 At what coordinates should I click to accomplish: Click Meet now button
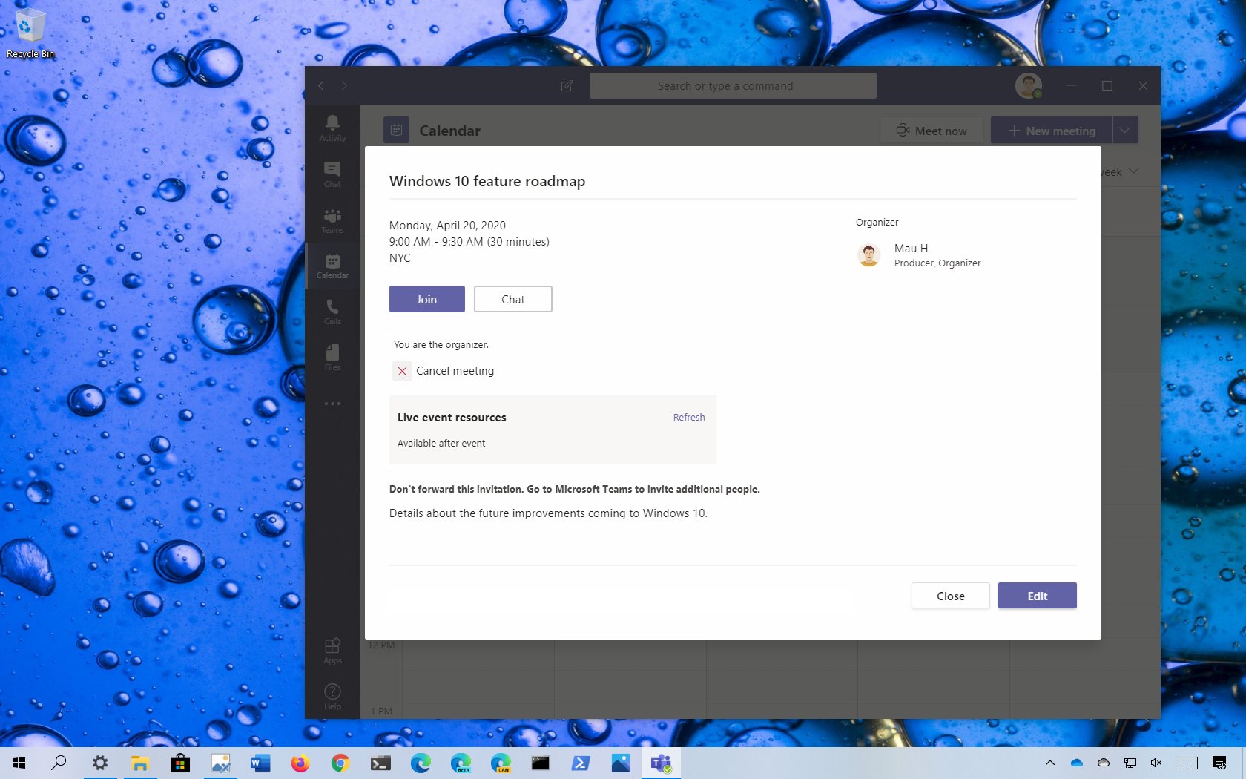point(932,131)
